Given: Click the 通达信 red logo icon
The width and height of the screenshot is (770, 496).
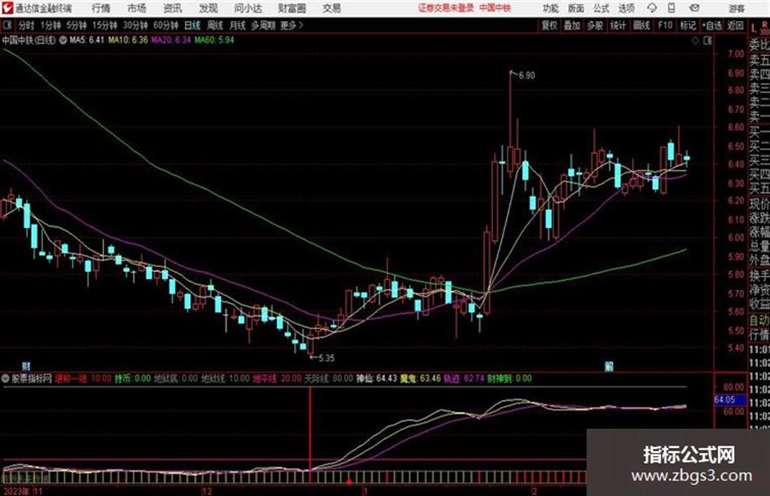Looking at the screenshot, I should point(7,8).
